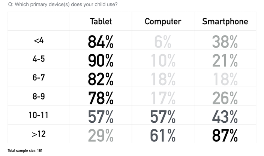Click the survey question text
Screen dimensions: 264x156
click(x=63, y=4)
